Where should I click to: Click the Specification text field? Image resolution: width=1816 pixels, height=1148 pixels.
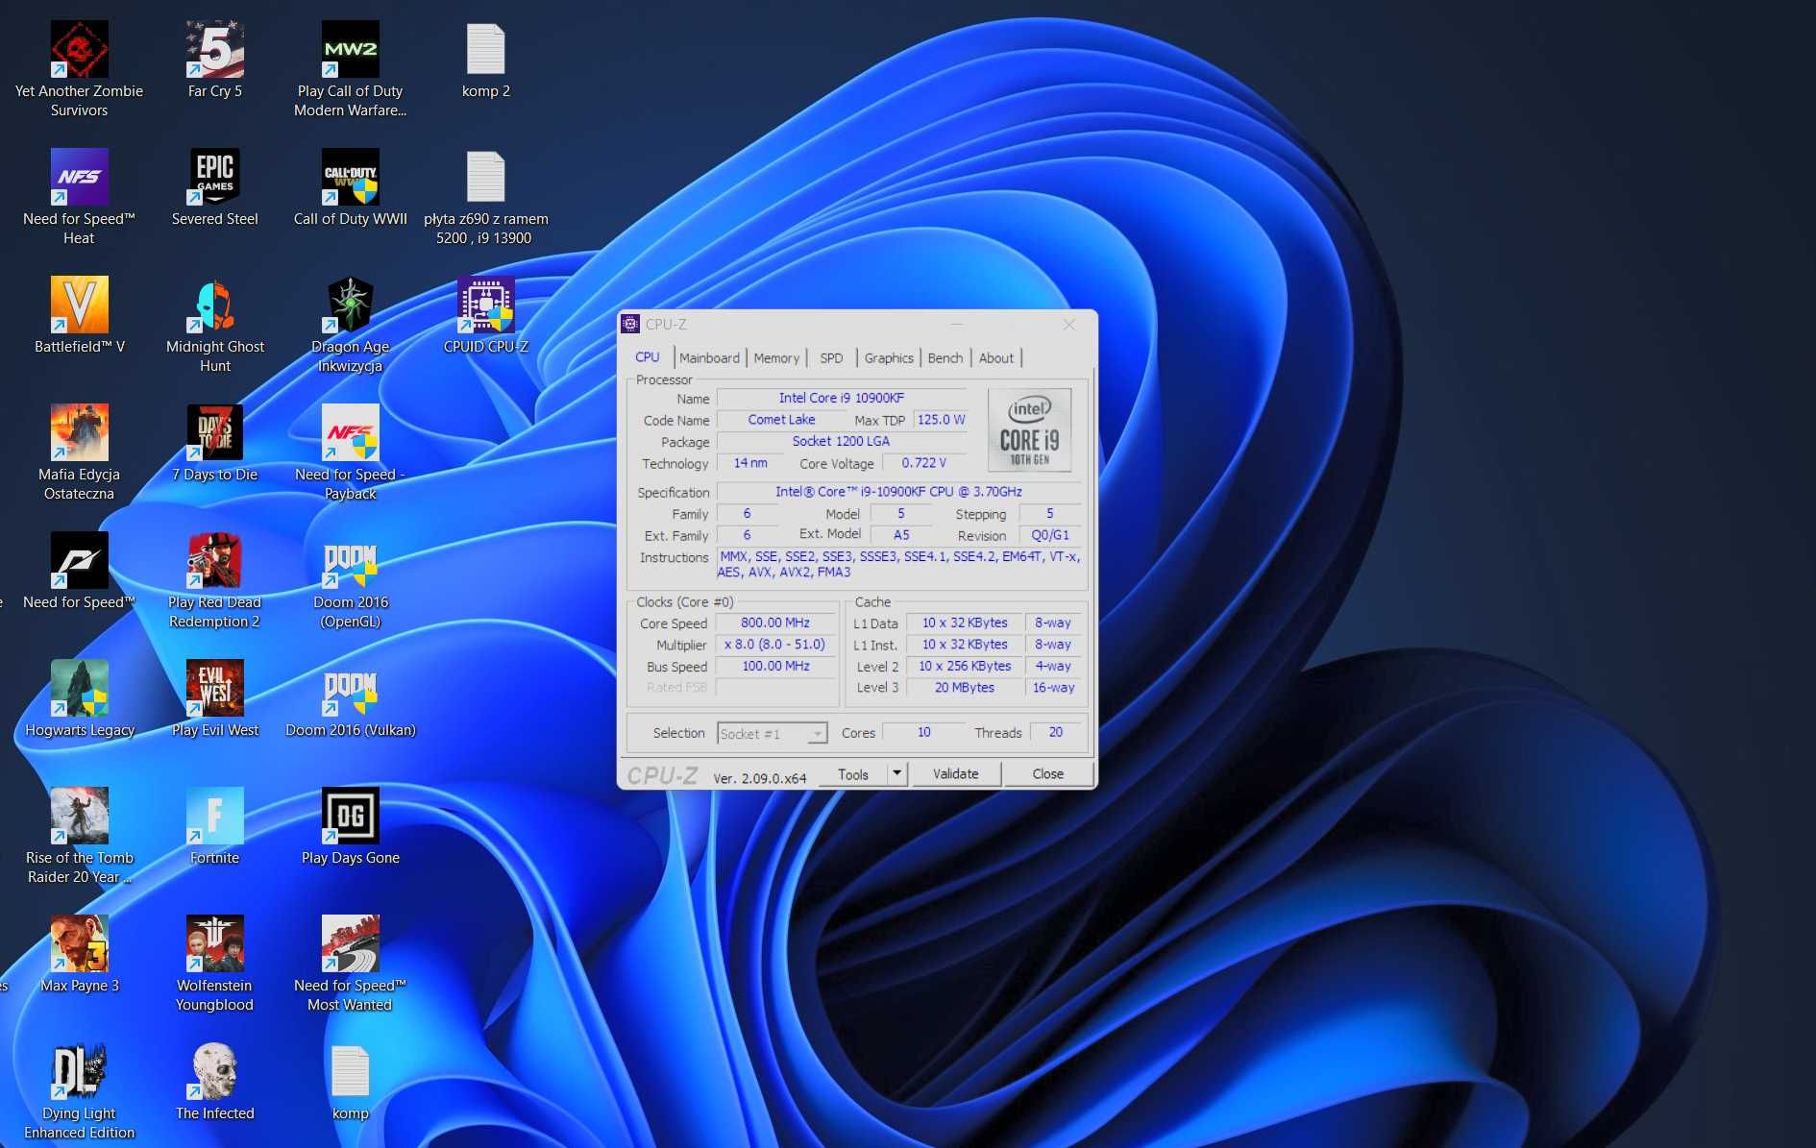(898, 492)
